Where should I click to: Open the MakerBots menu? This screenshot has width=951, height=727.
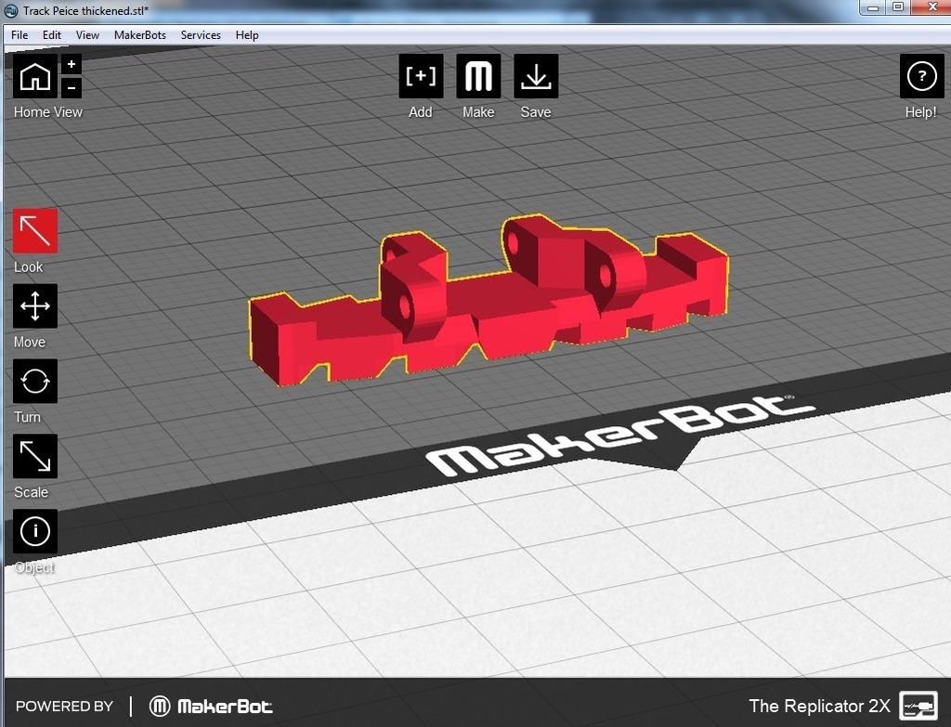139,34
